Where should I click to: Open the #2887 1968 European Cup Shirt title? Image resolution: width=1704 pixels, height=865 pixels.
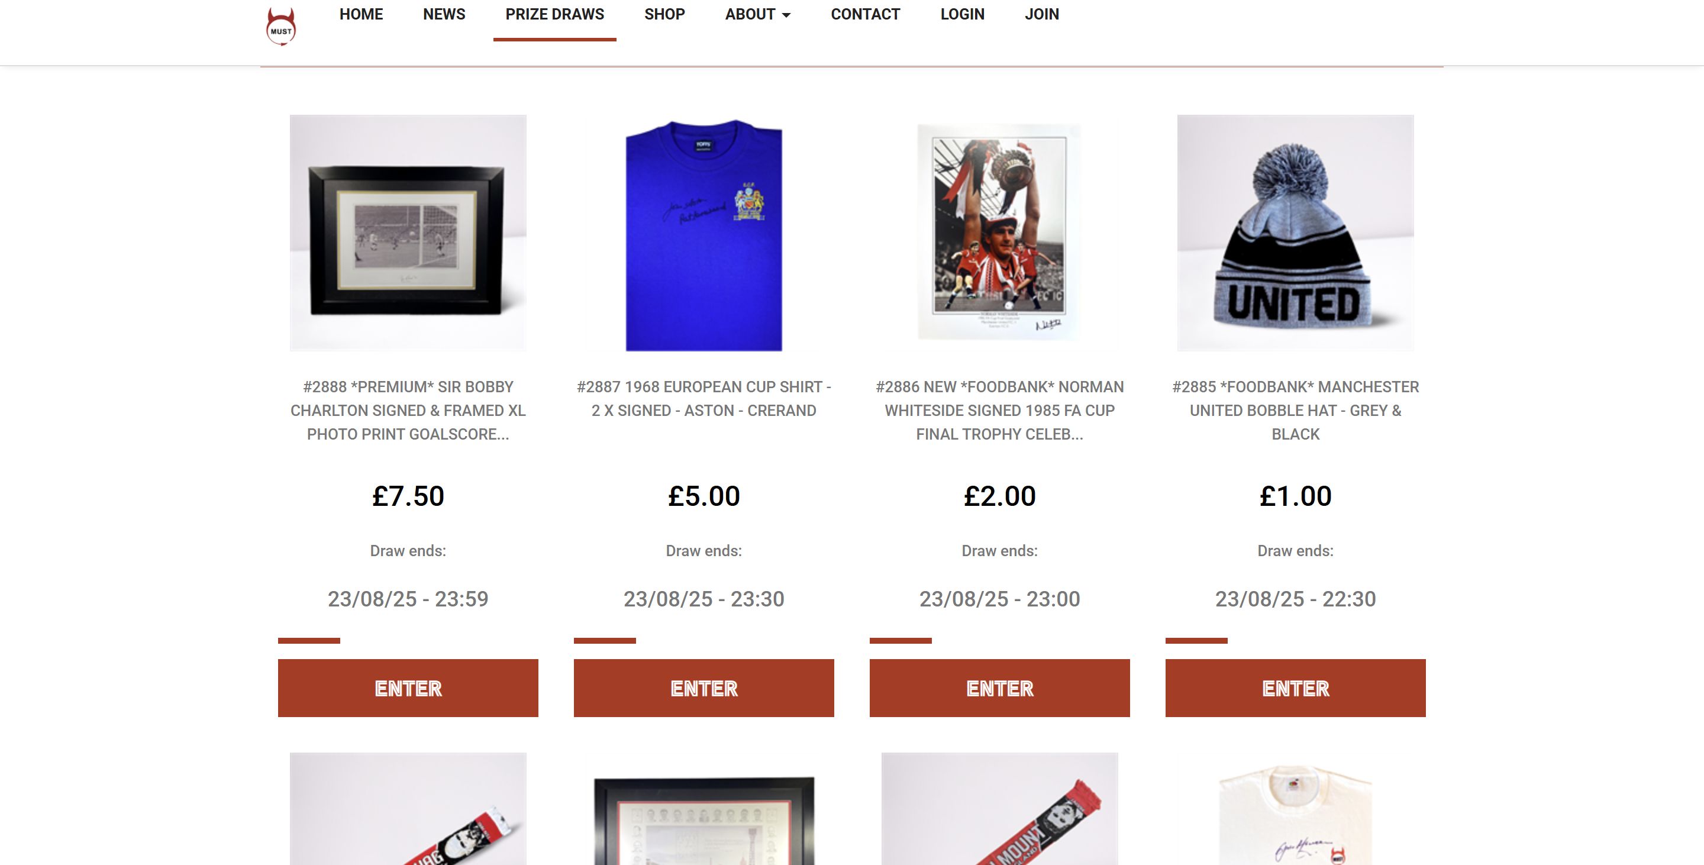pos(704,399)
